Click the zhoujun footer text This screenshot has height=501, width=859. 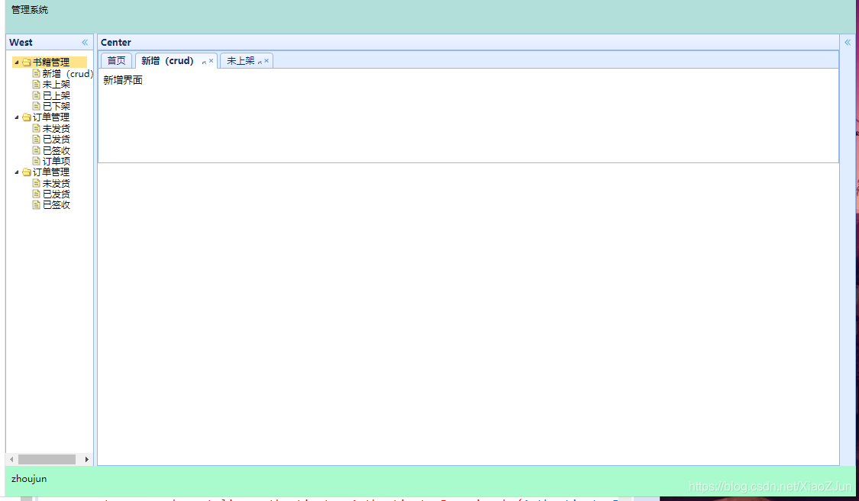[29, 479]
